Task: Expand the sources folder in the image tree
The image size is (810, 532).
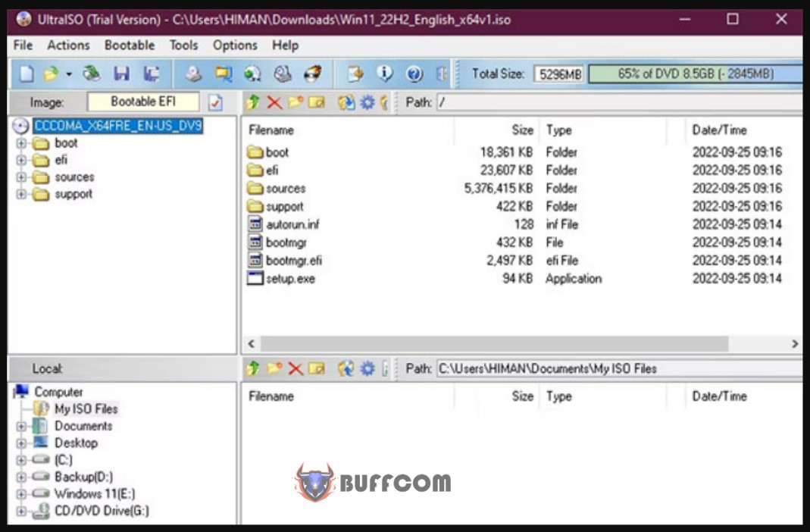Action: [21, 177]
